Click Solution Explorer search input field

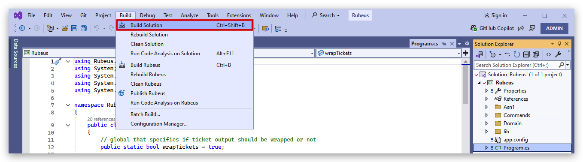(x=516, y=65)
